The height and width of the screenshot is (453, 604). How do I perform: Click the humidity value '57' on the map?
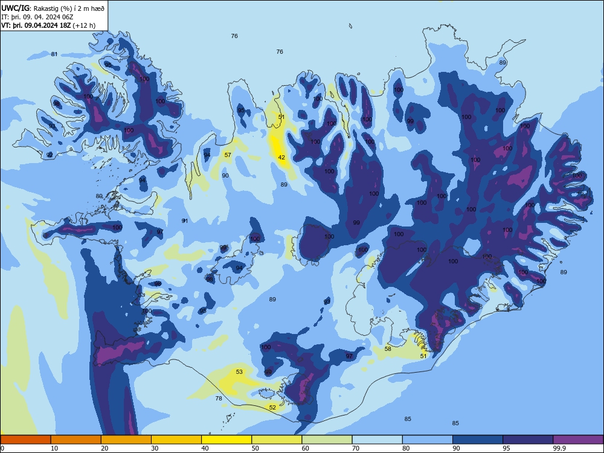point(228,155)
